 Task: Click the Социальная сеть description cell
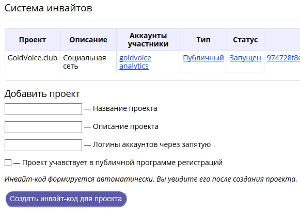88,62
